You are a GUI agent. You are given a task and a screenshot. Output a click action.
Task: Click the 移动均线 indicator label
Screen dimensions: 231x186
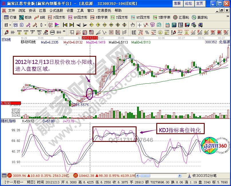tap(28, 42)
